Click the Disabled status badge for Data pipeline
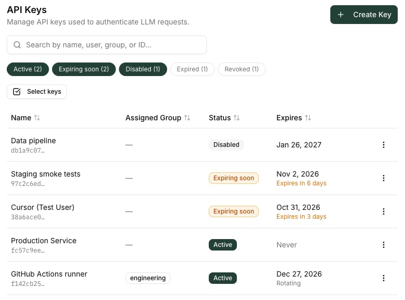405x300 pixels. tap(226, 145)
